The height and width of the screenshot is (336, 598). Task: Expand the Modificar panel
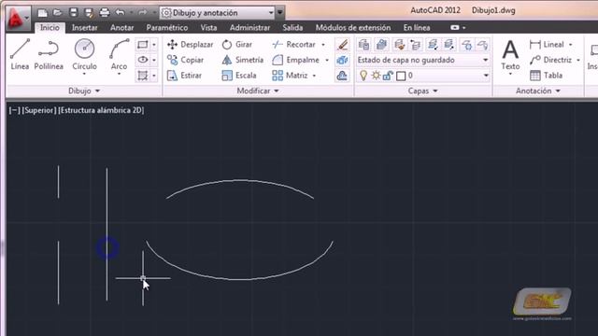[x=258, y=91]
